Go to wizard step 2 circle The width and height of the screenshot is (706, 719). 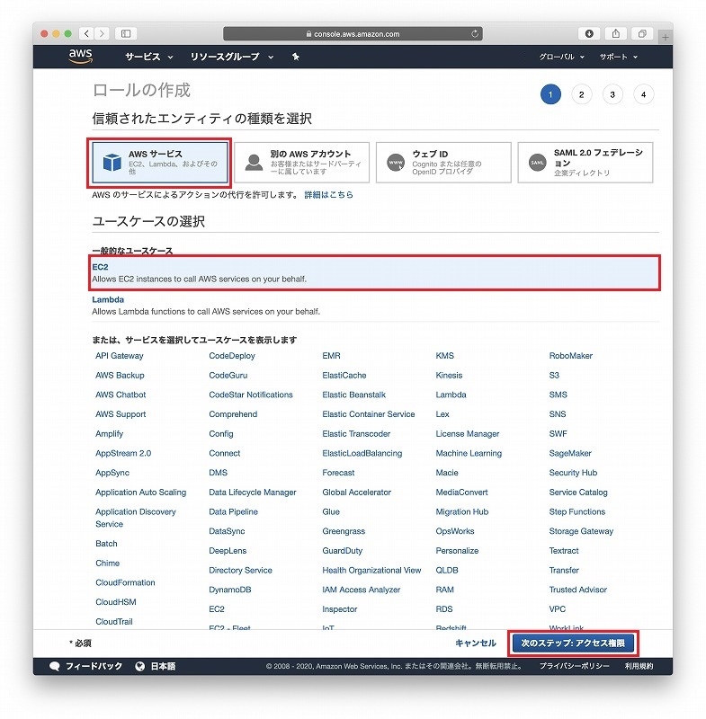tap(581, 94)
